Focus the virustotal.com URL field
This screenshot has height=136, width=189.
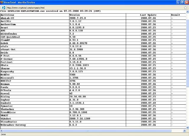click(x=94, y=8)
